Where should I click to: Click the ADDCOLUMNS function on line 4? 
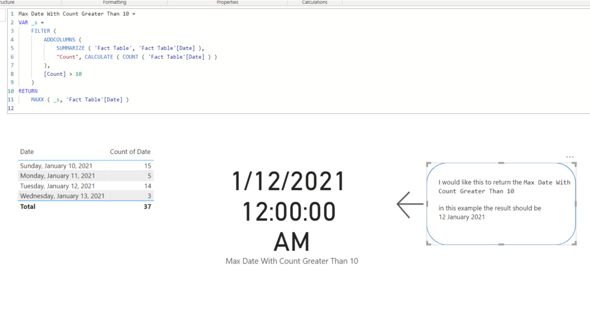coord(59,39)
